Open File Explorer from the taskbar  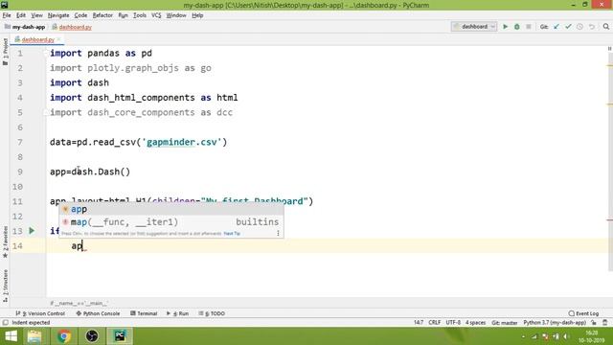[34, 336]
